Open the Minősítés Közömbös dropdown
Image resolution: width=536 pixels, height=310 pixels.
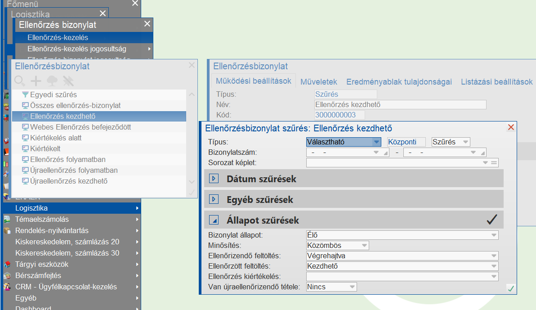click(x=364, y=245)
